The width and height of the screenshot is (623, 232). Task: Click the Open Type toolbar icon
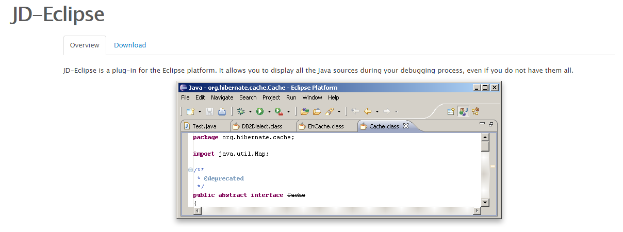pyautogui.click(x=304, y=111)
